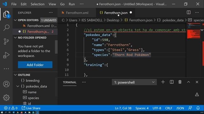Viewport: 204px width, 114px height.
Task: Click the VS Code logo icon
Action: coord(5,4)
